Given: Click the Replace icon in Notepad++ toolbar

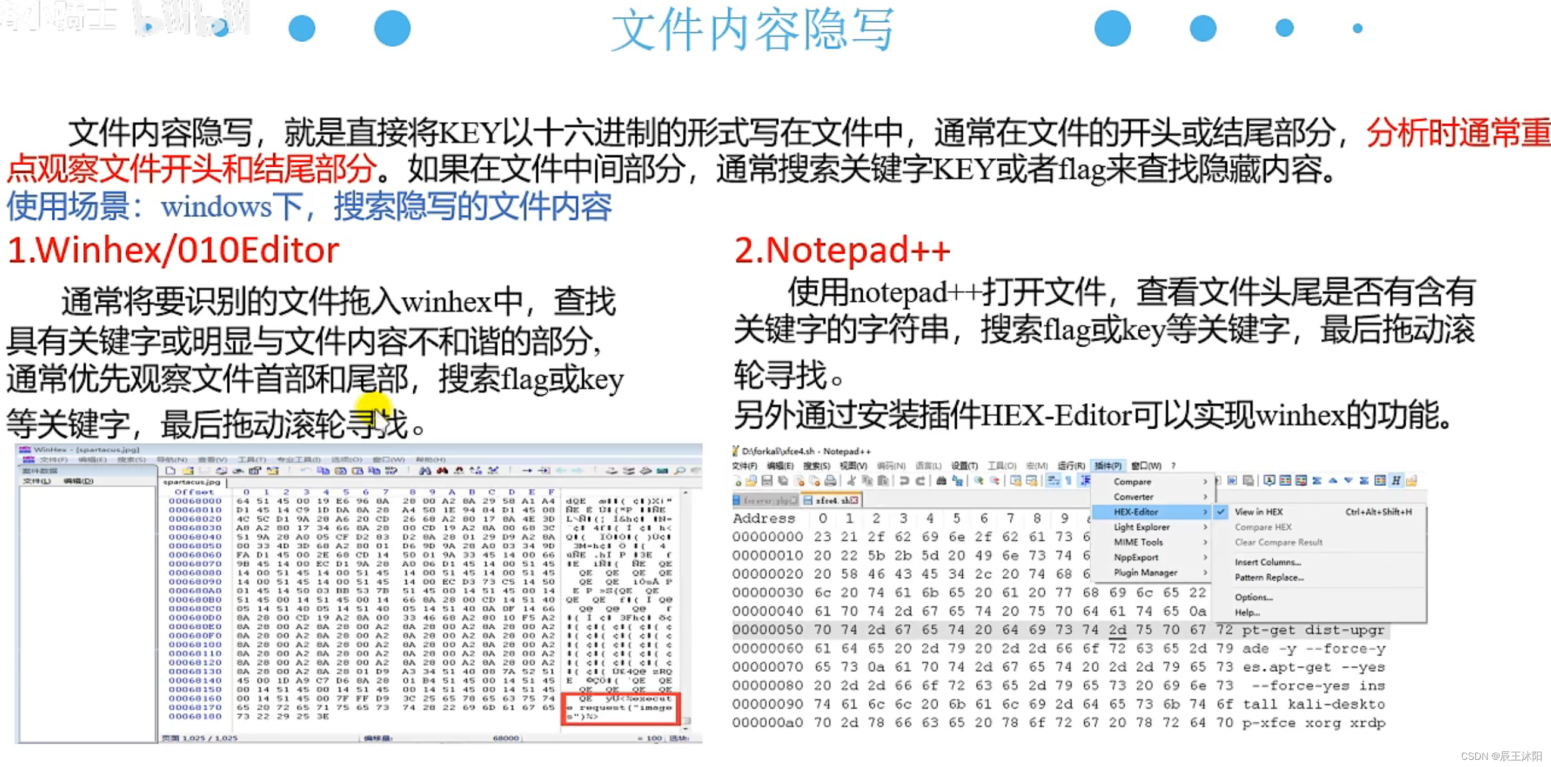Looking at the screenshot, I should coord(958,481).
